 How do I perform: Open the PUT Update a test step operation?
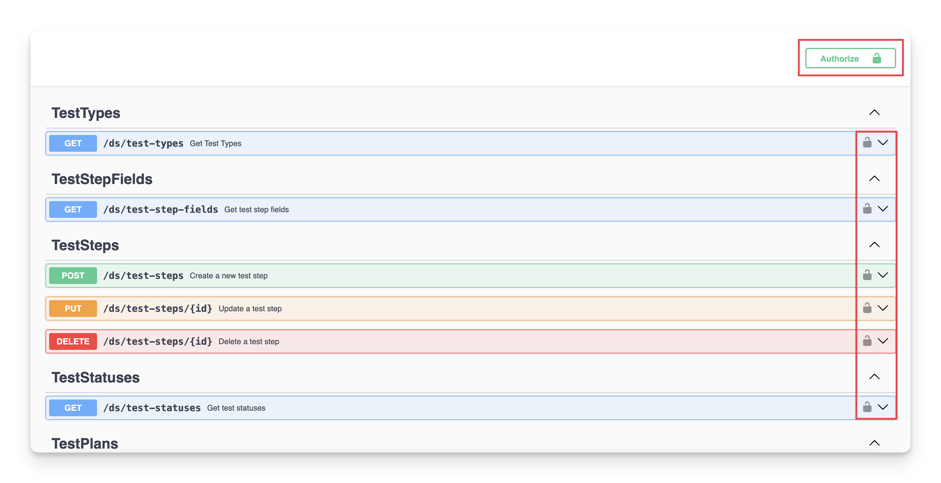point(250,309)
